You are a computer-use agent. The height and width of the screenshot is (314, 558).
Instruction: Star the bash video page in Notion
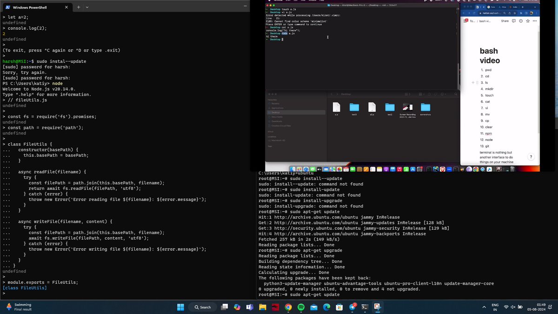tap(528, 20)
